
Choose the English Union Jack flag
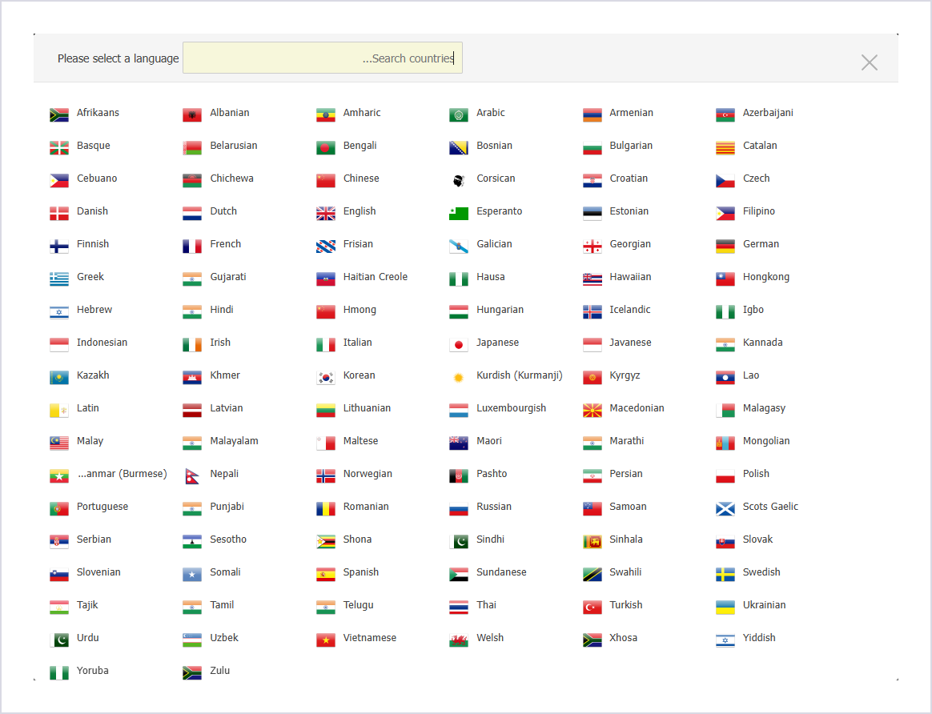(x=326, y=213)
